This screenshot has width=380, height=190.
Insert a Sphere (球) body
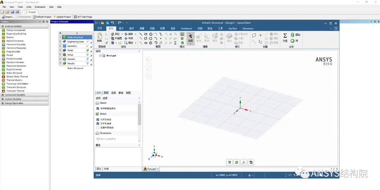click(294, 41)
